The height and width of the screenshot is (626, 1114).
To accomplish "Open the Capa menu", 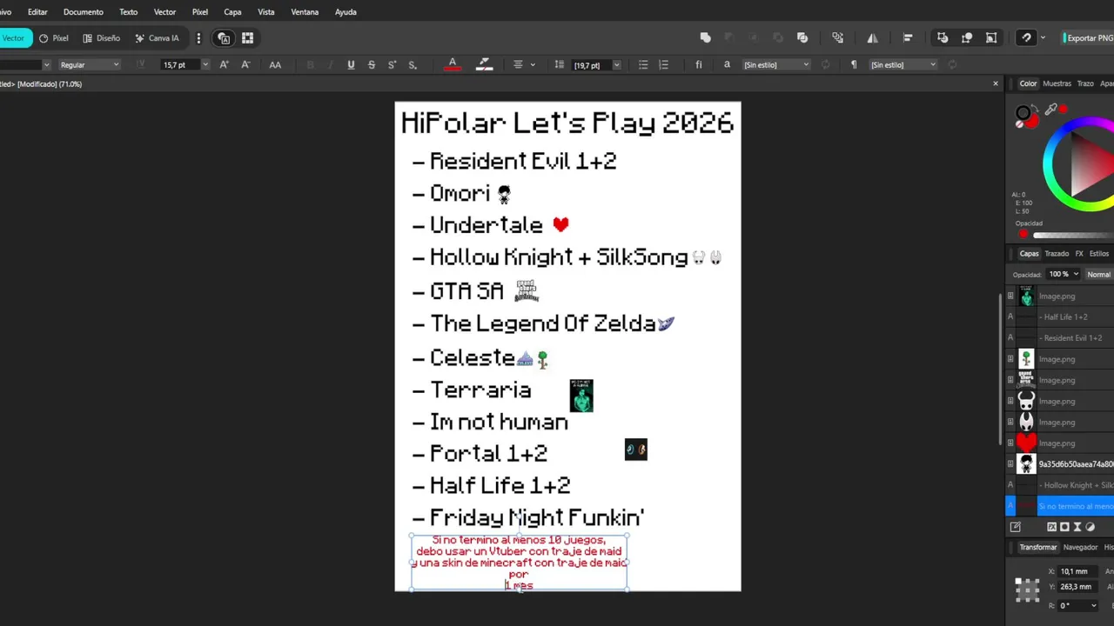I will (232, 12).
